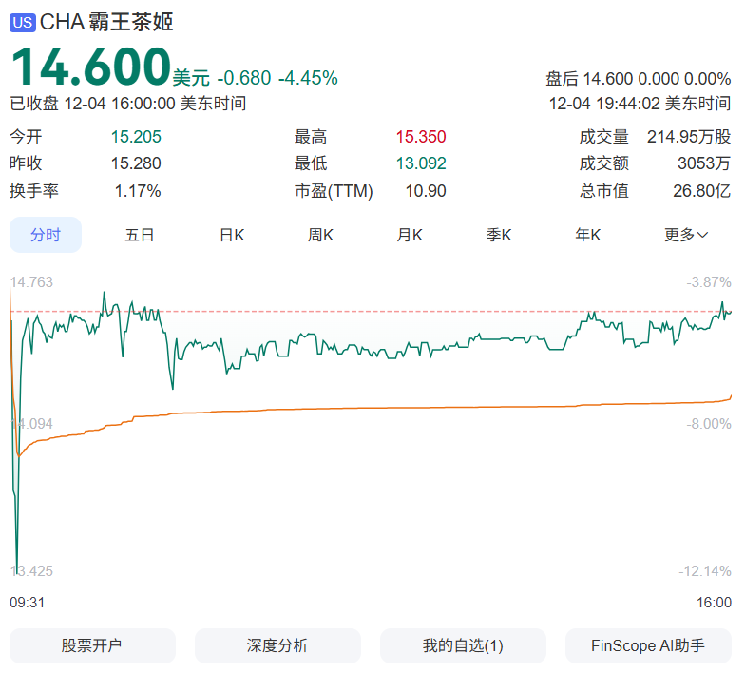
Task: Click the stock name CHA 霸王茶姬
Action: click(106, 22)
